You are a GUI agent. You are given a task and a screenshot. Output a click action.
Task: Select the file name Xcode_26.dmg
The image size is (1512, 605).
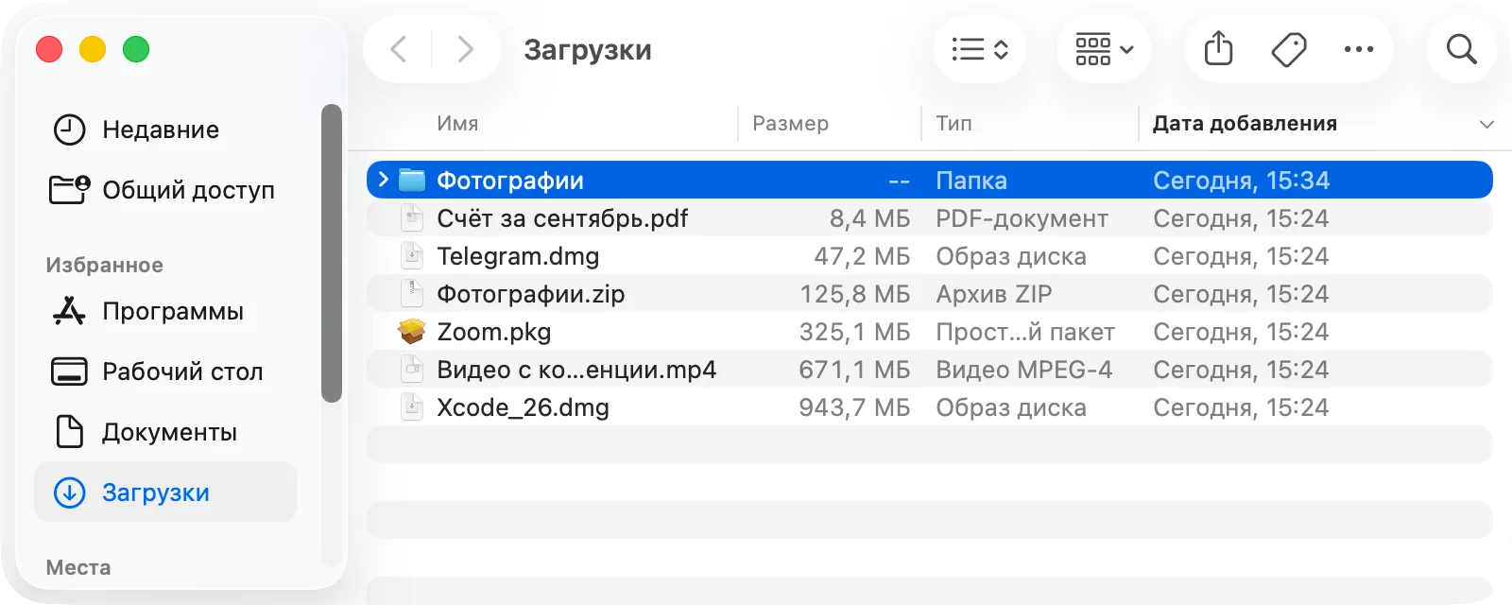(x=523, y=407)
